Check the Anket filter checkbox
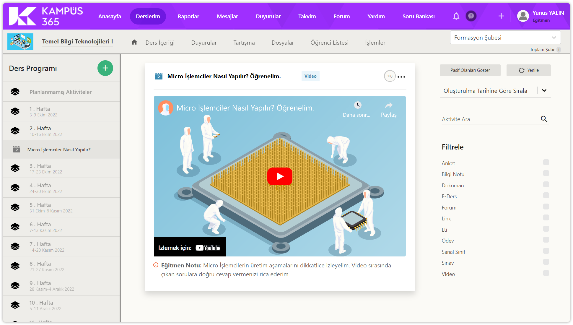This screenshot has width=573, height=325. (546, 162)
